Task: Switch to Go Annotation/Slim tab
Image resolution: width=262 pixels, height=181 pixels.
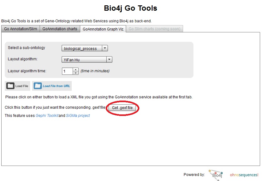Action: coord(20,29)
